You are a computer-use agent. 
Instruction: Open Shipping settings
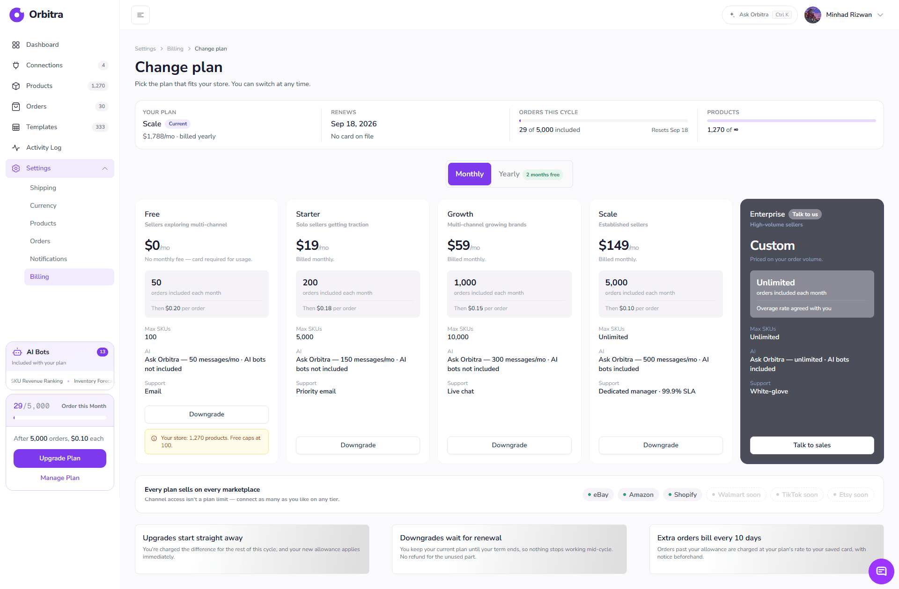(x=69, y=188)
